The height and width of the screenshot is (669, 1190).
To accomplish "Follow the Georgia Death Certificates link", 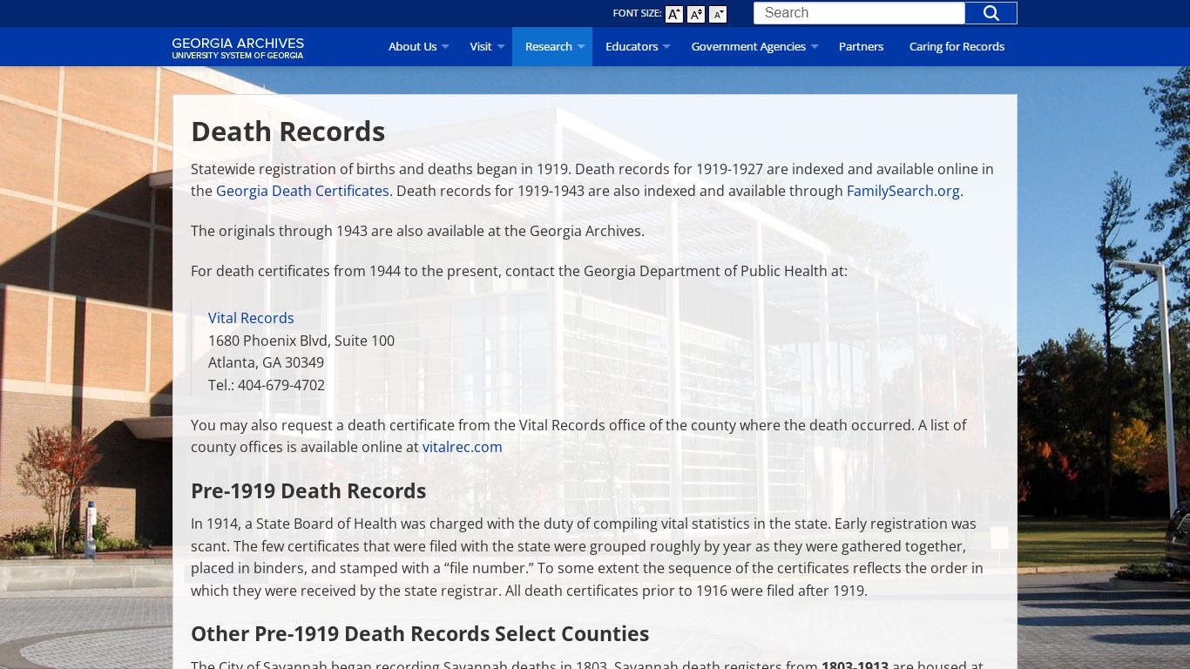I will coord(302,191).
